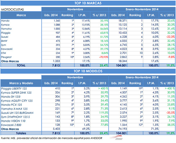The image size is (176, 143).
Task: Select the MOTOCICLETAS label
Action: [12, 10]
